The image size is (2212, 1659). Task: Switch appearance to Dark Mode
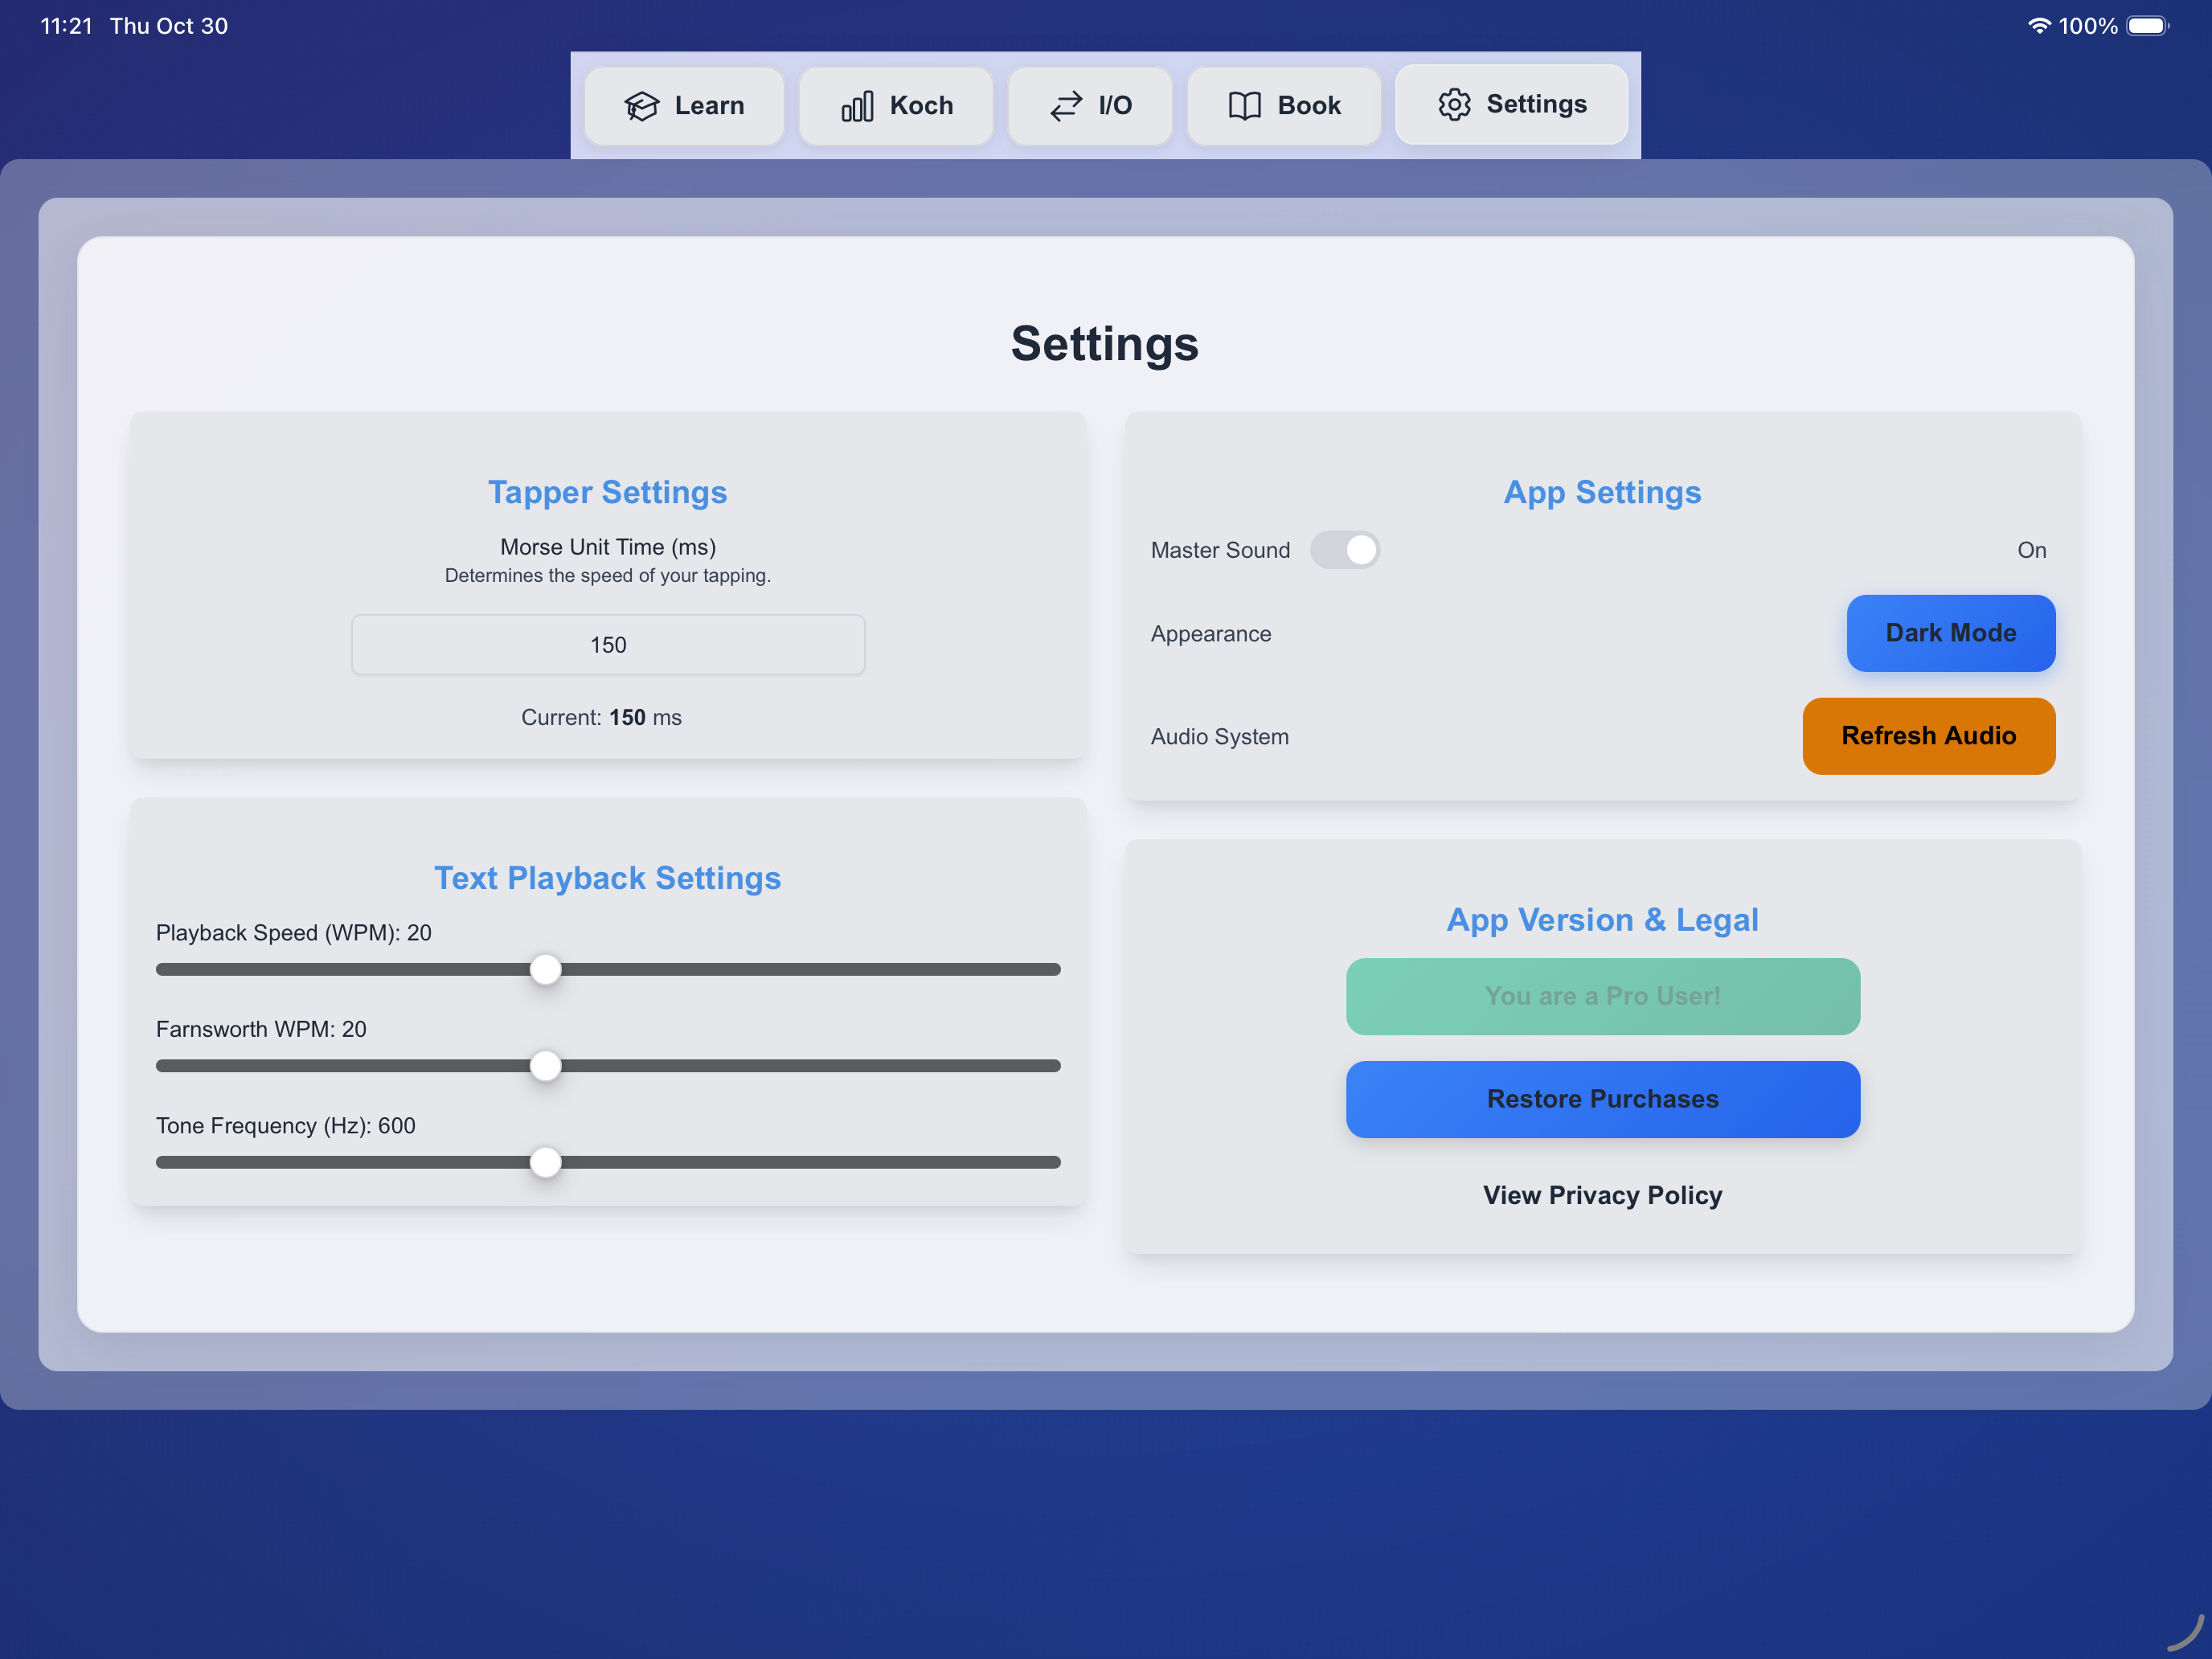tap(1950, 633)
